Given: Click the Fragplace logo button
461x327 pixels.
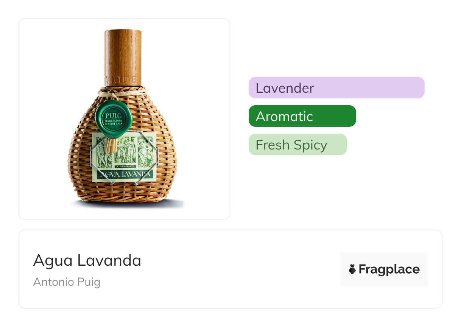Looking at the screenshot, I should (384, 269).
